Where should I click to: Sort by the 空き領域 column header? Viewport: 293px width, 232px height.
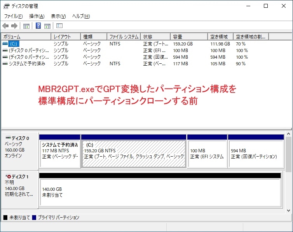pos(220,37)
